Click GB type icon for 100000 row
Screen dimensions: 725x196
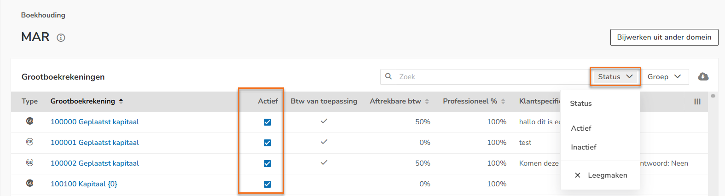click(x=30, y=121)
